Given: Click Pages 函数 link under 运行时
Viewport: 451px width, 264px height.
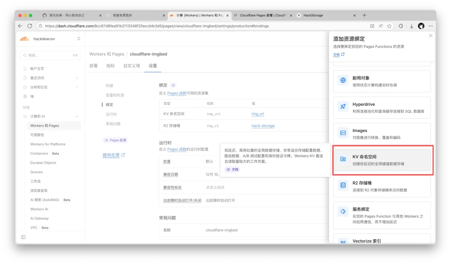Looking at the screenshot, I should click(177, 149).
